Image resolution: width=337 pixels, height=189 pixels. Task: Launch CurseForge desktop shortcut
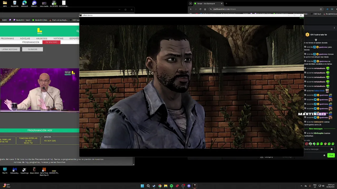click(x=24, y=171)
